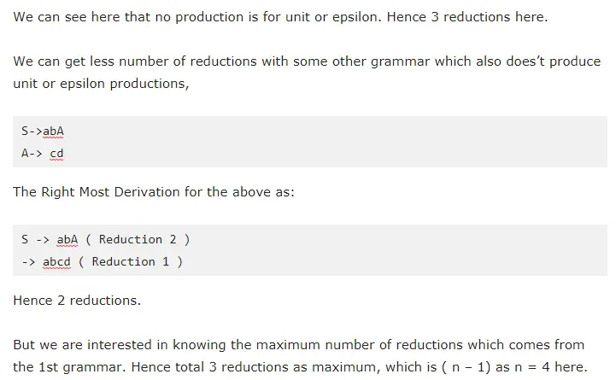Click the underlined "cd" in first code block

click(56, 154)
